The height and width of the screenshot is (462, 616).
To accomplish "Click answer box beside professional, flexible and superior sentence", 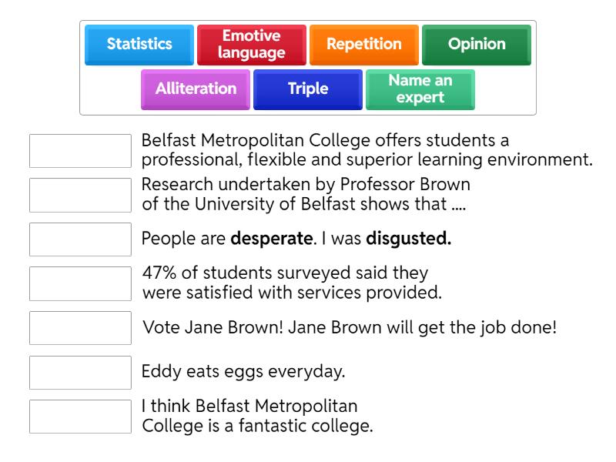I will tap(80, 151).
